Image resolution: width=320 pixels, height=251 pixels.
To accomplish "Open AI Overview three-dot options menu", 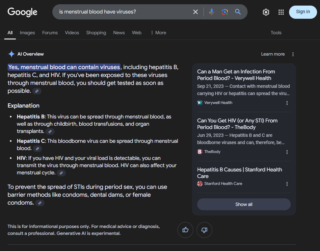I will (293, 54).
